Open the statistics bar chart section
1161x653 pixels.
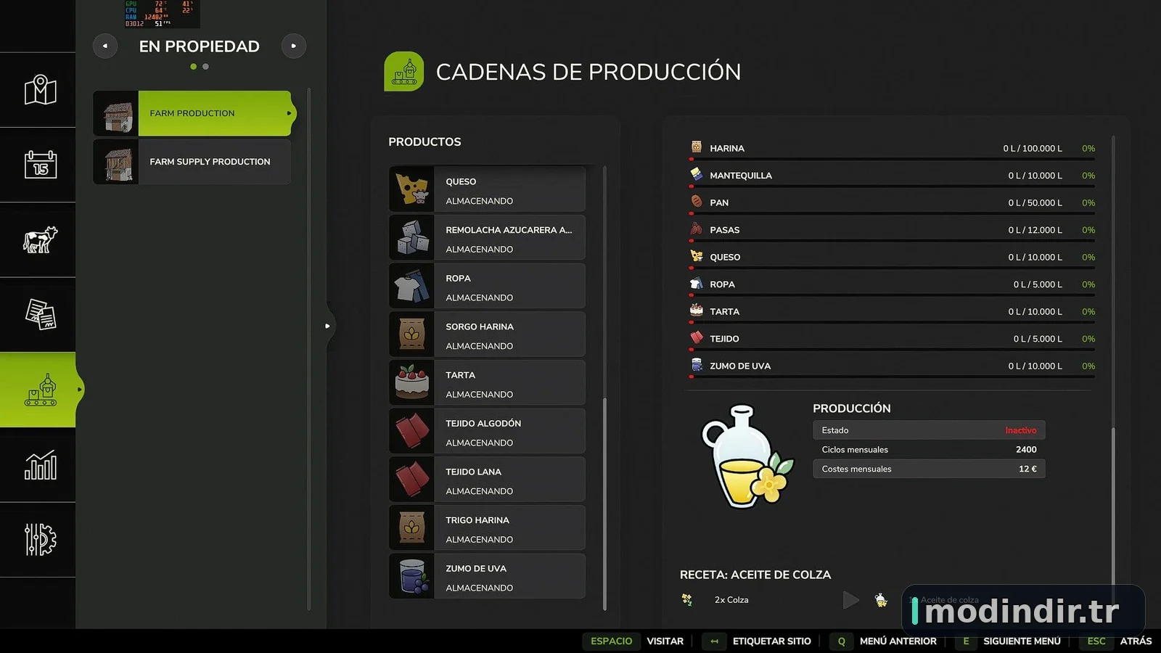coord(40,464)
